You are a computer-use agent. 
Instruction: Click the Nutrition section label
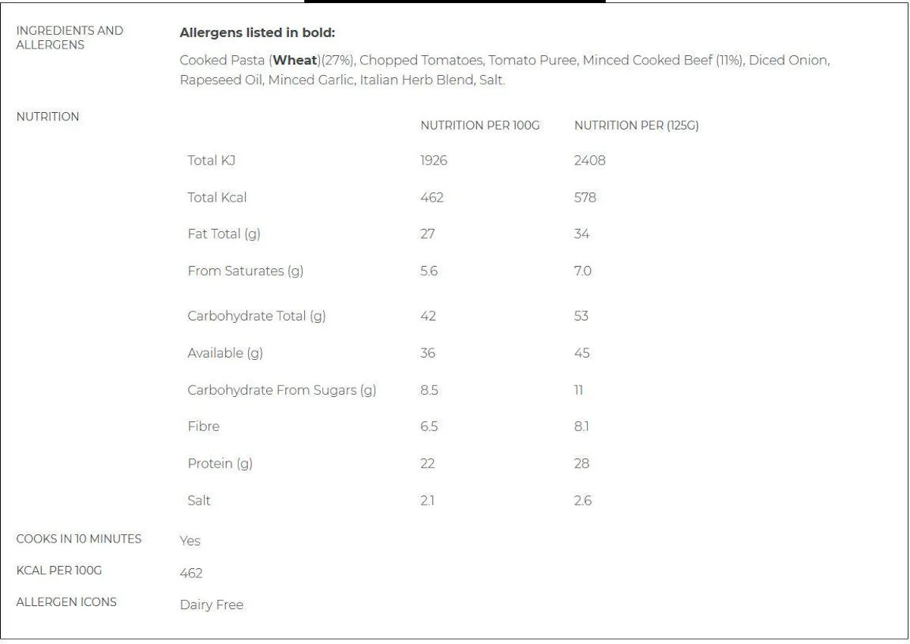pyautogui.click(x=48, y=117)
